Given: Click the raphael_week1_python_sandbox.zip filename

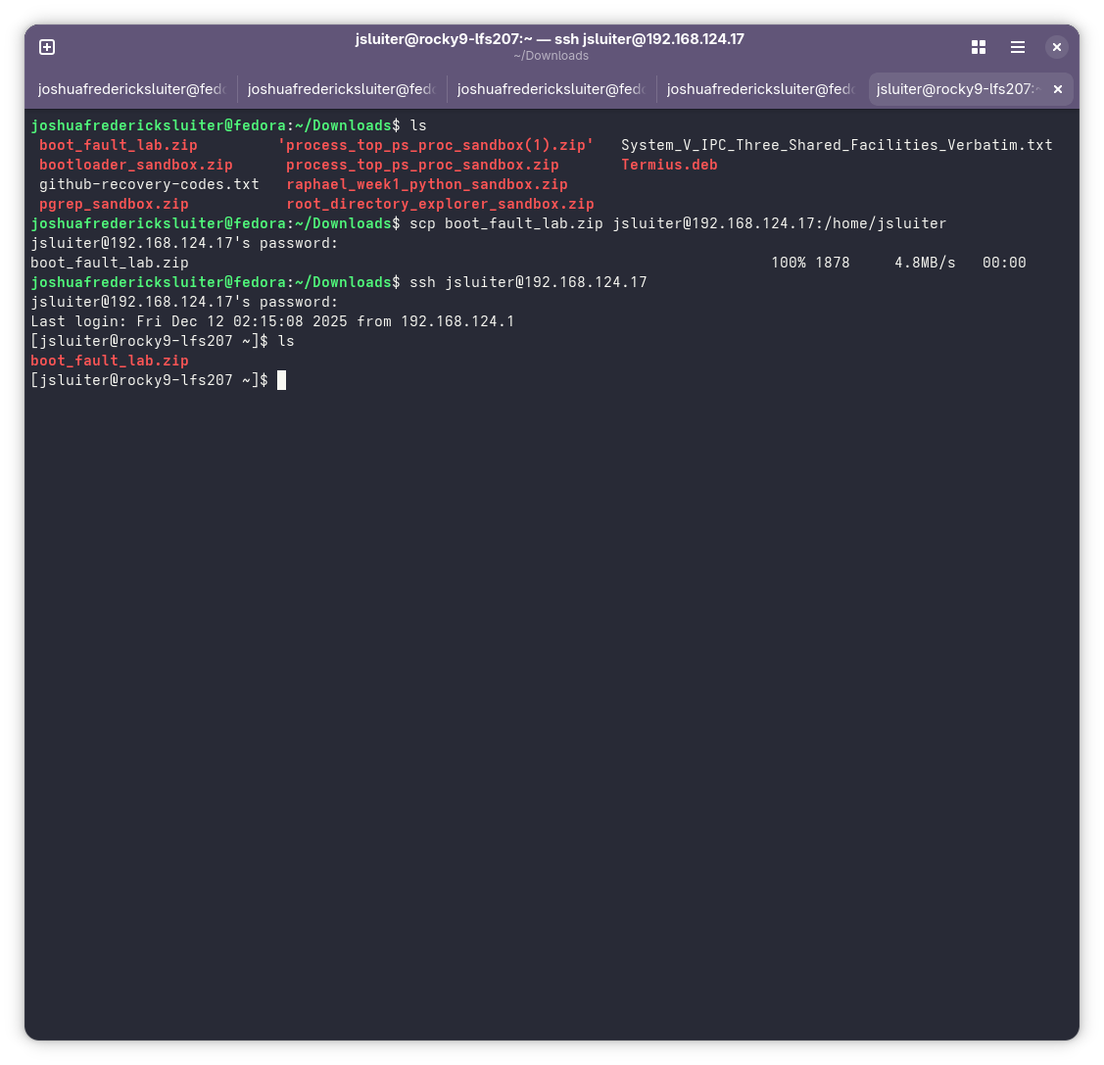Looking at the screenshot, I should (x=426, y=184).
